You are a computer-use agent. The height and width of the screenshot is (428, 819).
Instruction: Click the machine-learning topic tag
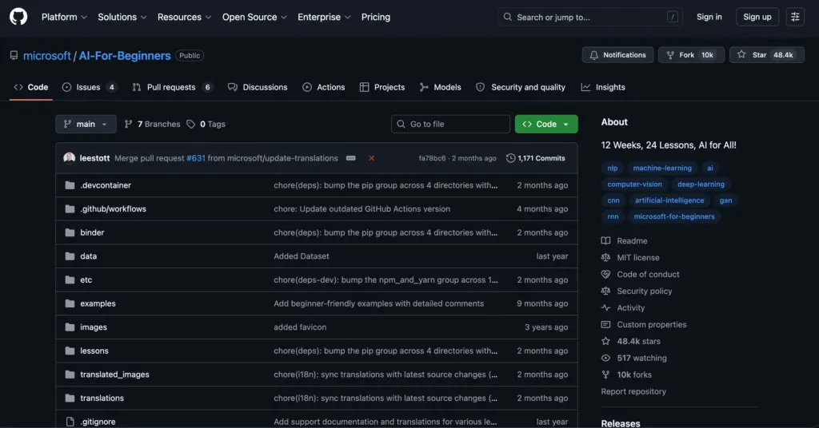pos(662,168)
